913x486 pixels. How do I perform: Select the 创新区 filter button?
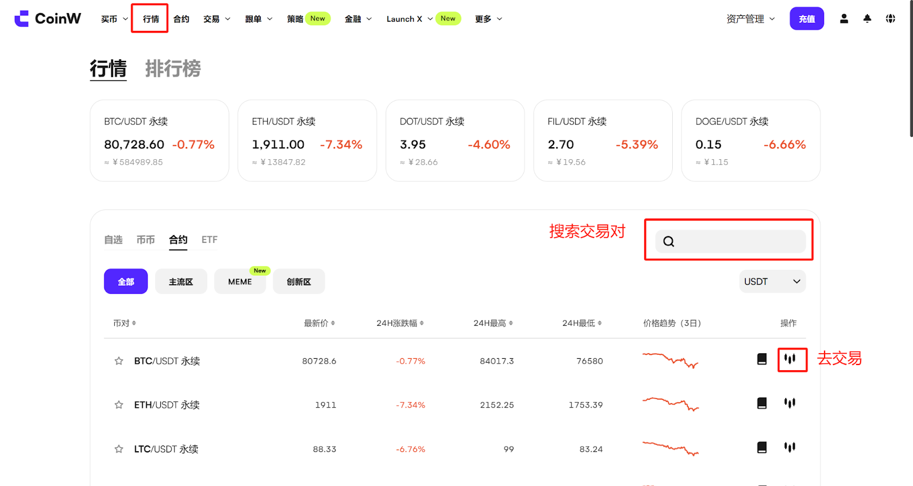tap(299, 282)
